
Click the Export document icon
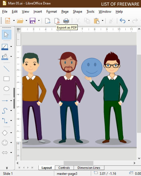48,21
